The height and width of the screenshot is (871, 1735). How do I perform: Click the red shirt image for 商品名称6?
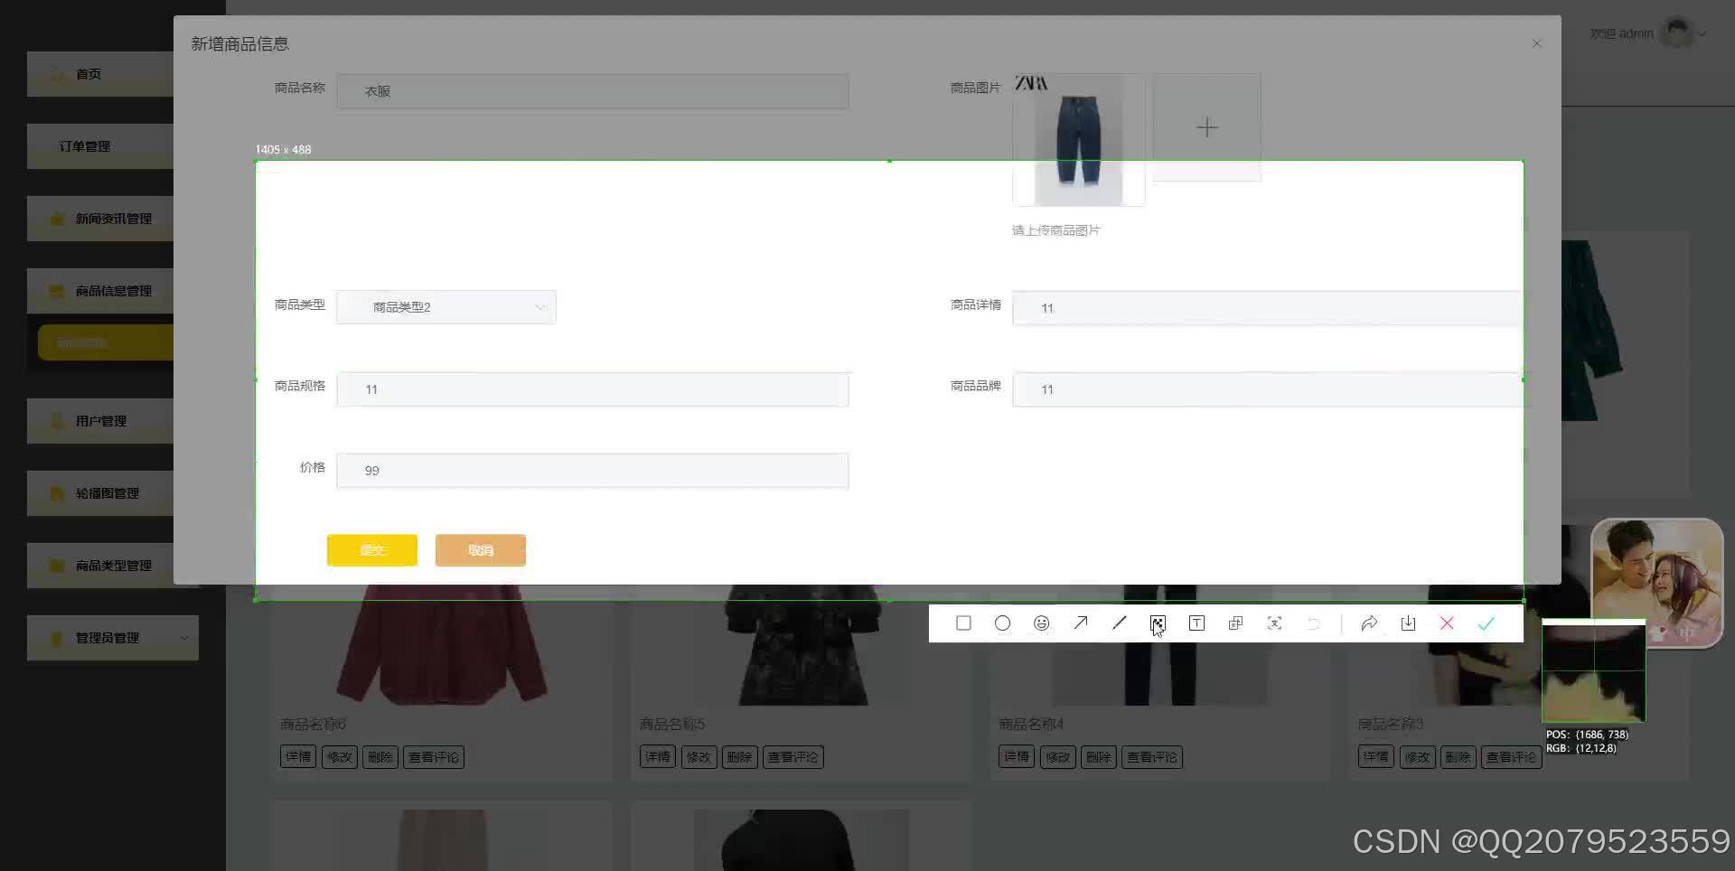[x=442, y=645]
